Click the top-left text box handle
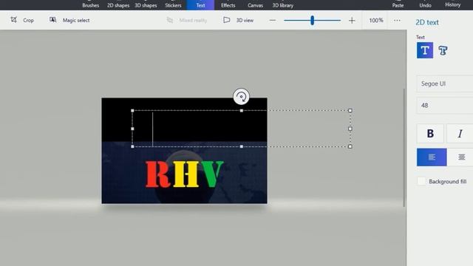 132,111
